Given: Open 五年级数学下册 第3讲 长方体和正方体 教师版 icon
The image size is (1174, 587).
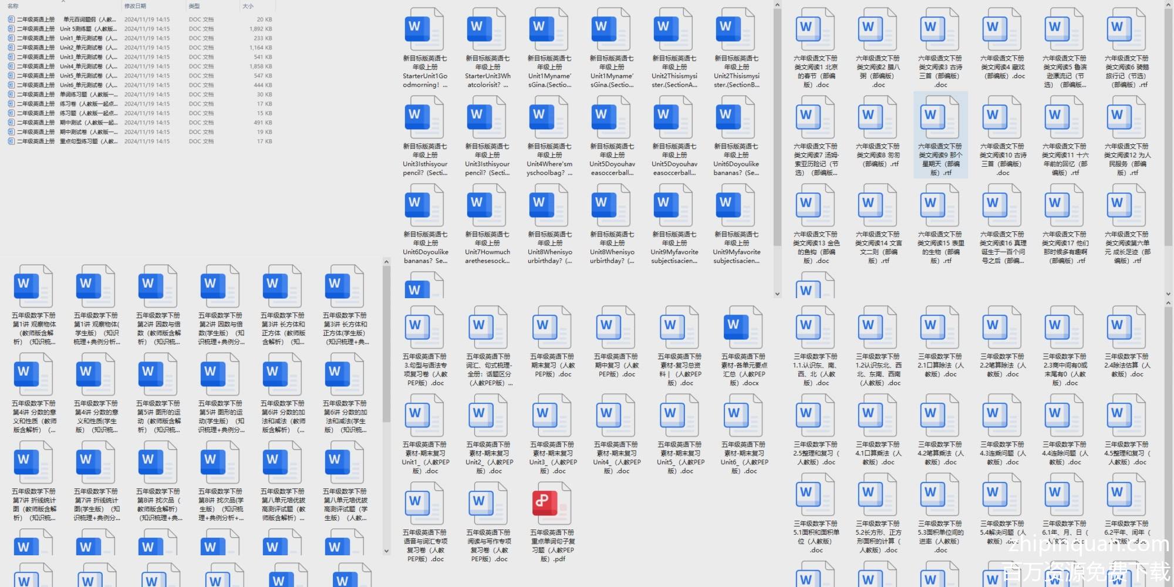Looking at the screenshot, I should tap(282, 285).
